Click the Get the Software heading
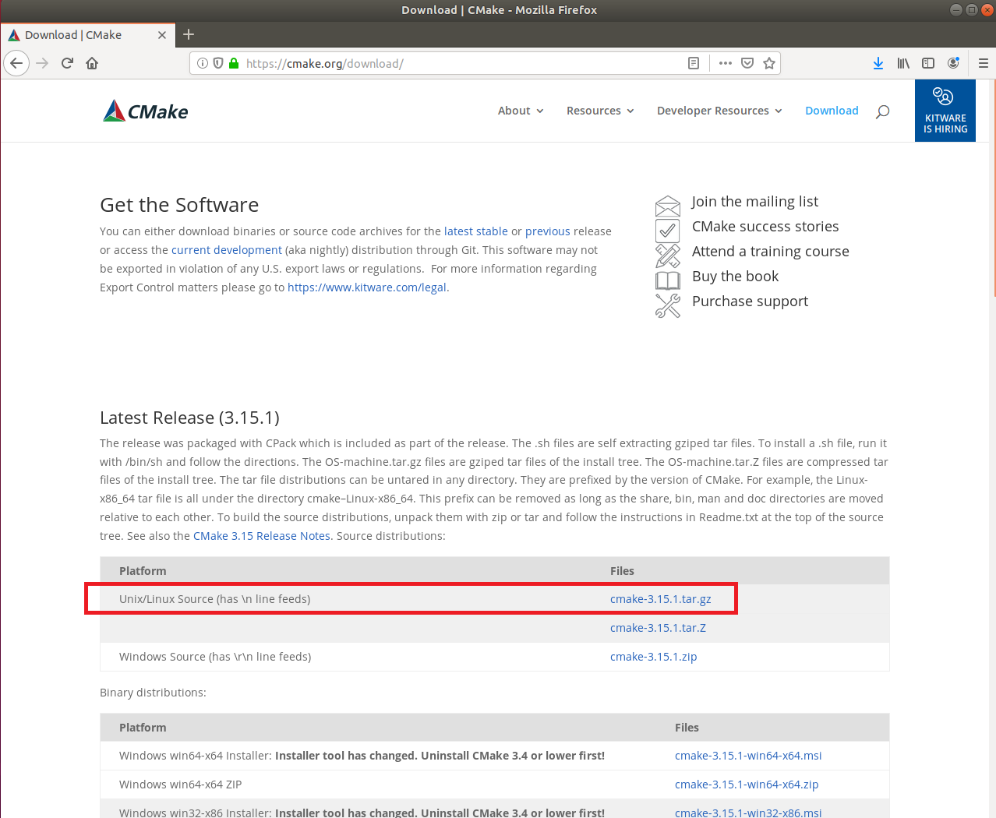The width and height of the screenshot is (996, 818). click(179, 205)
